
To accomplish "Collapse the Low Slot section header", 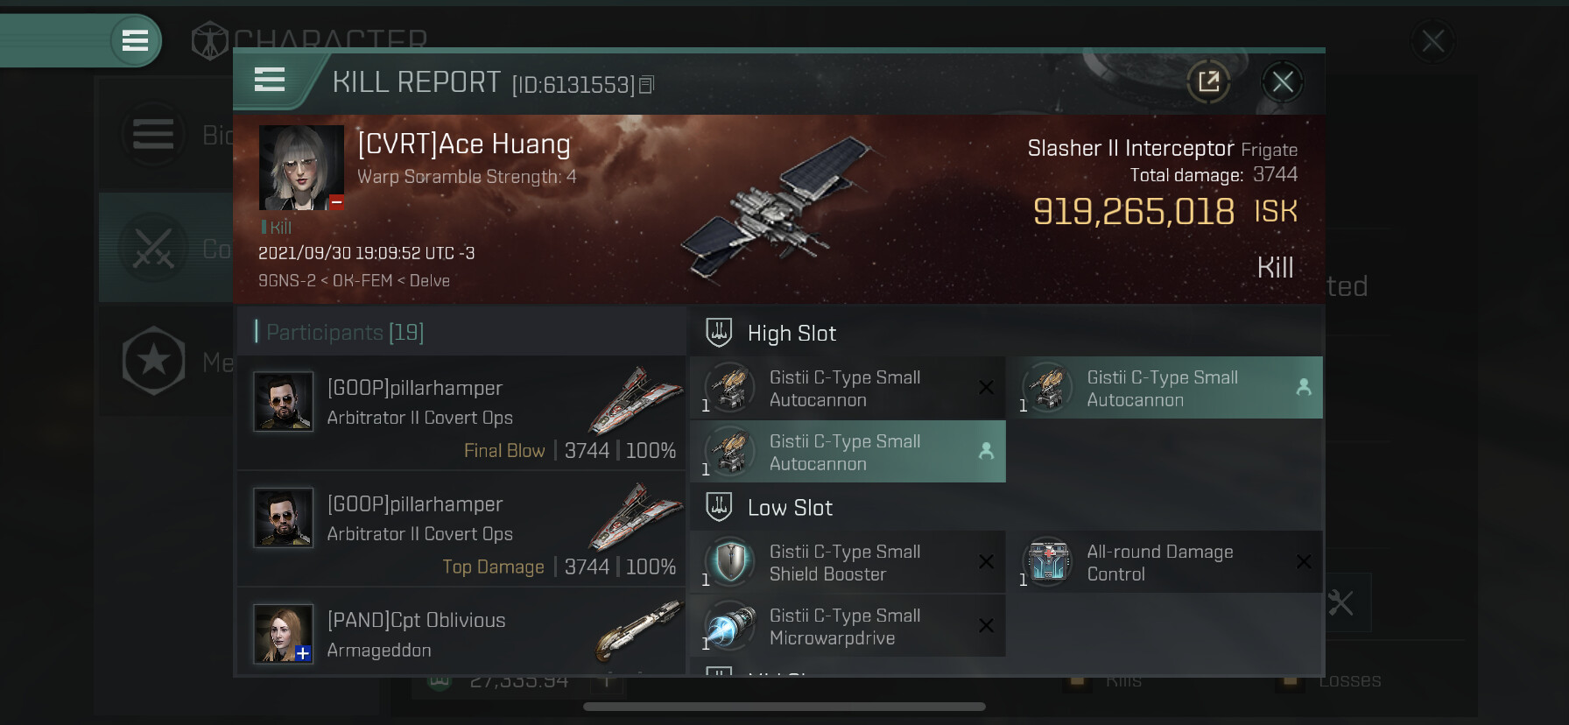I will pyautogui.click(x=790, y=508).
